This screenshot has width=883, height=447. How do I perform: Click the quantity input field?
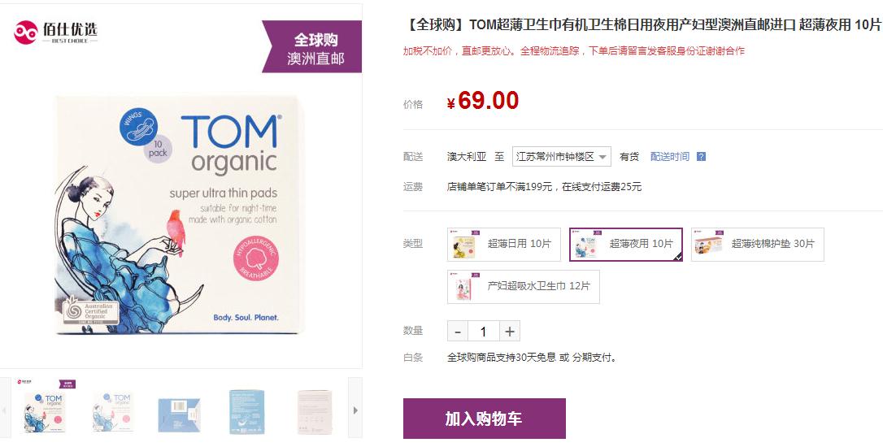pos(483,332)
